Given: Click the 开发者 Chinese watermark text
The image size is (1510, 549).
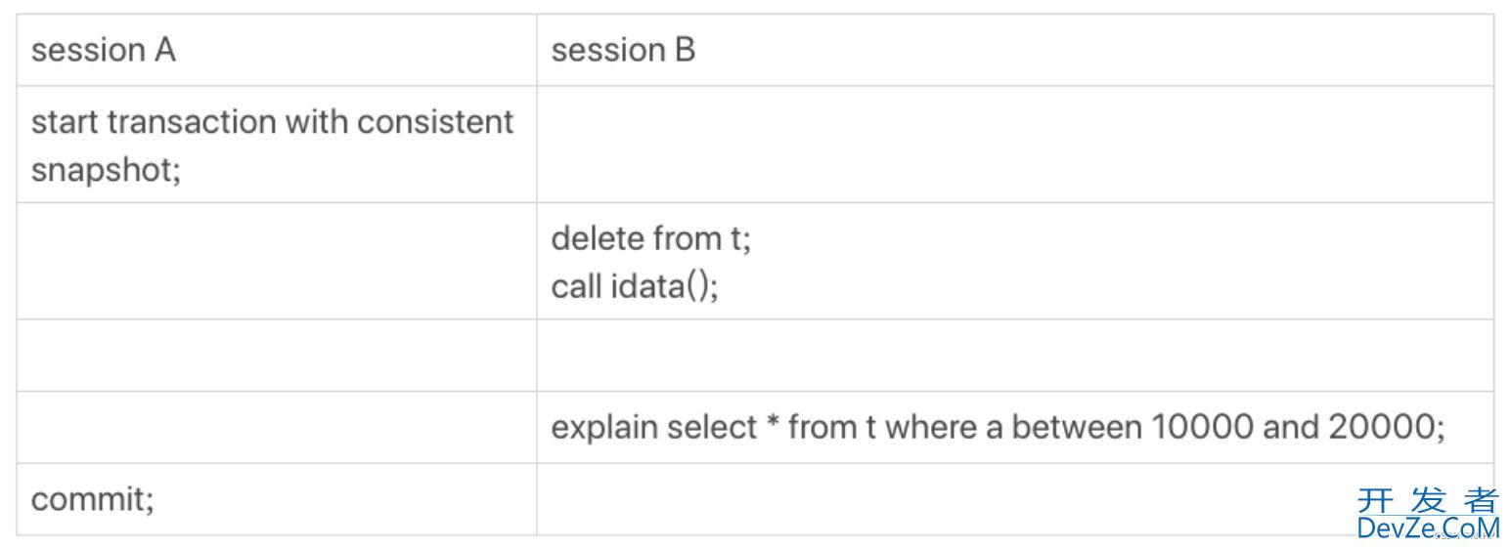Looking at the screenshot, I should pyautogui.click(x=1428, y=500).
